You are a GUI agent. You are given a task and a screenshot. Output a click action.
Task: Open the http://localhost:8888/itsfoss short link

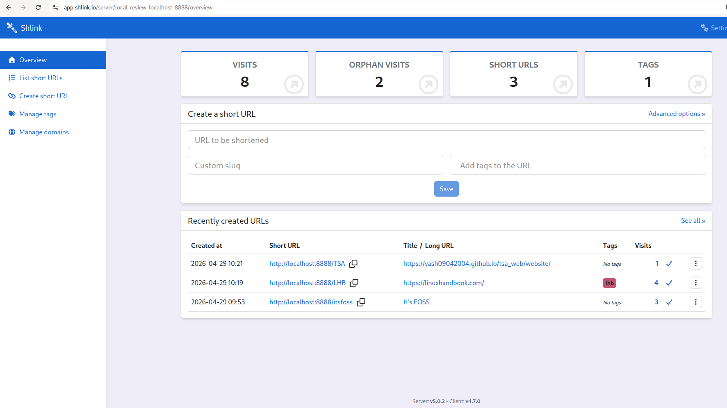311,302
